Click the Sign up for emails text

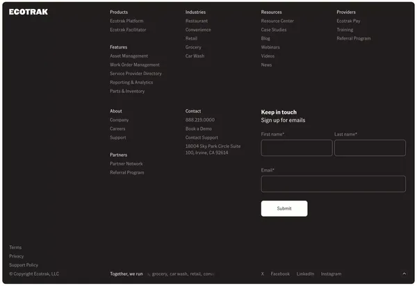pyautogui.click(x=283, y=120)
